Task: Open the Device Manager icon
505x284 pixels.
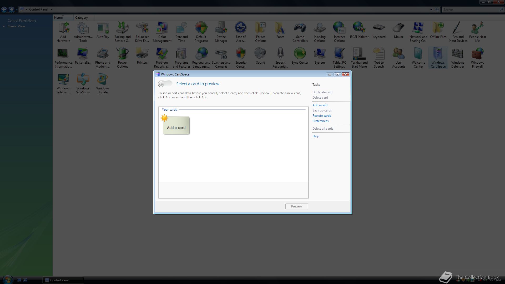Action: point(221,32)
